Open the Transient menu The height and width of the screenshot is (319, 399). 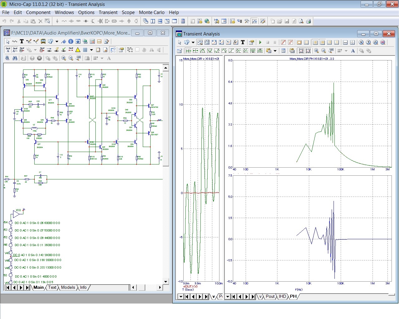coord(108,12)
